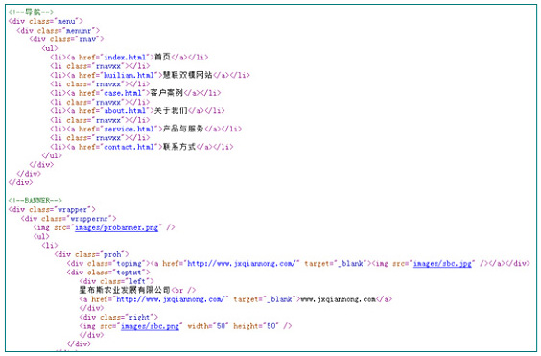Click the div class="menunr" line
Image resolution: width=541 pixels, height=356 pixels.
(58, 31)
